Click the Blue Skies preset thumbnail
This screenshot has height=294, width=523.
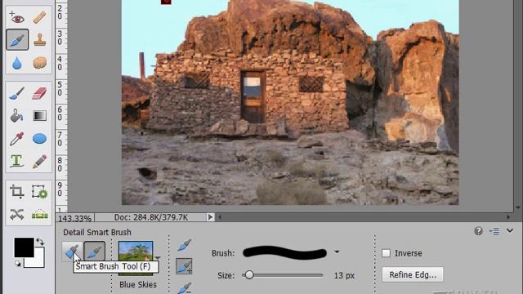136,252
